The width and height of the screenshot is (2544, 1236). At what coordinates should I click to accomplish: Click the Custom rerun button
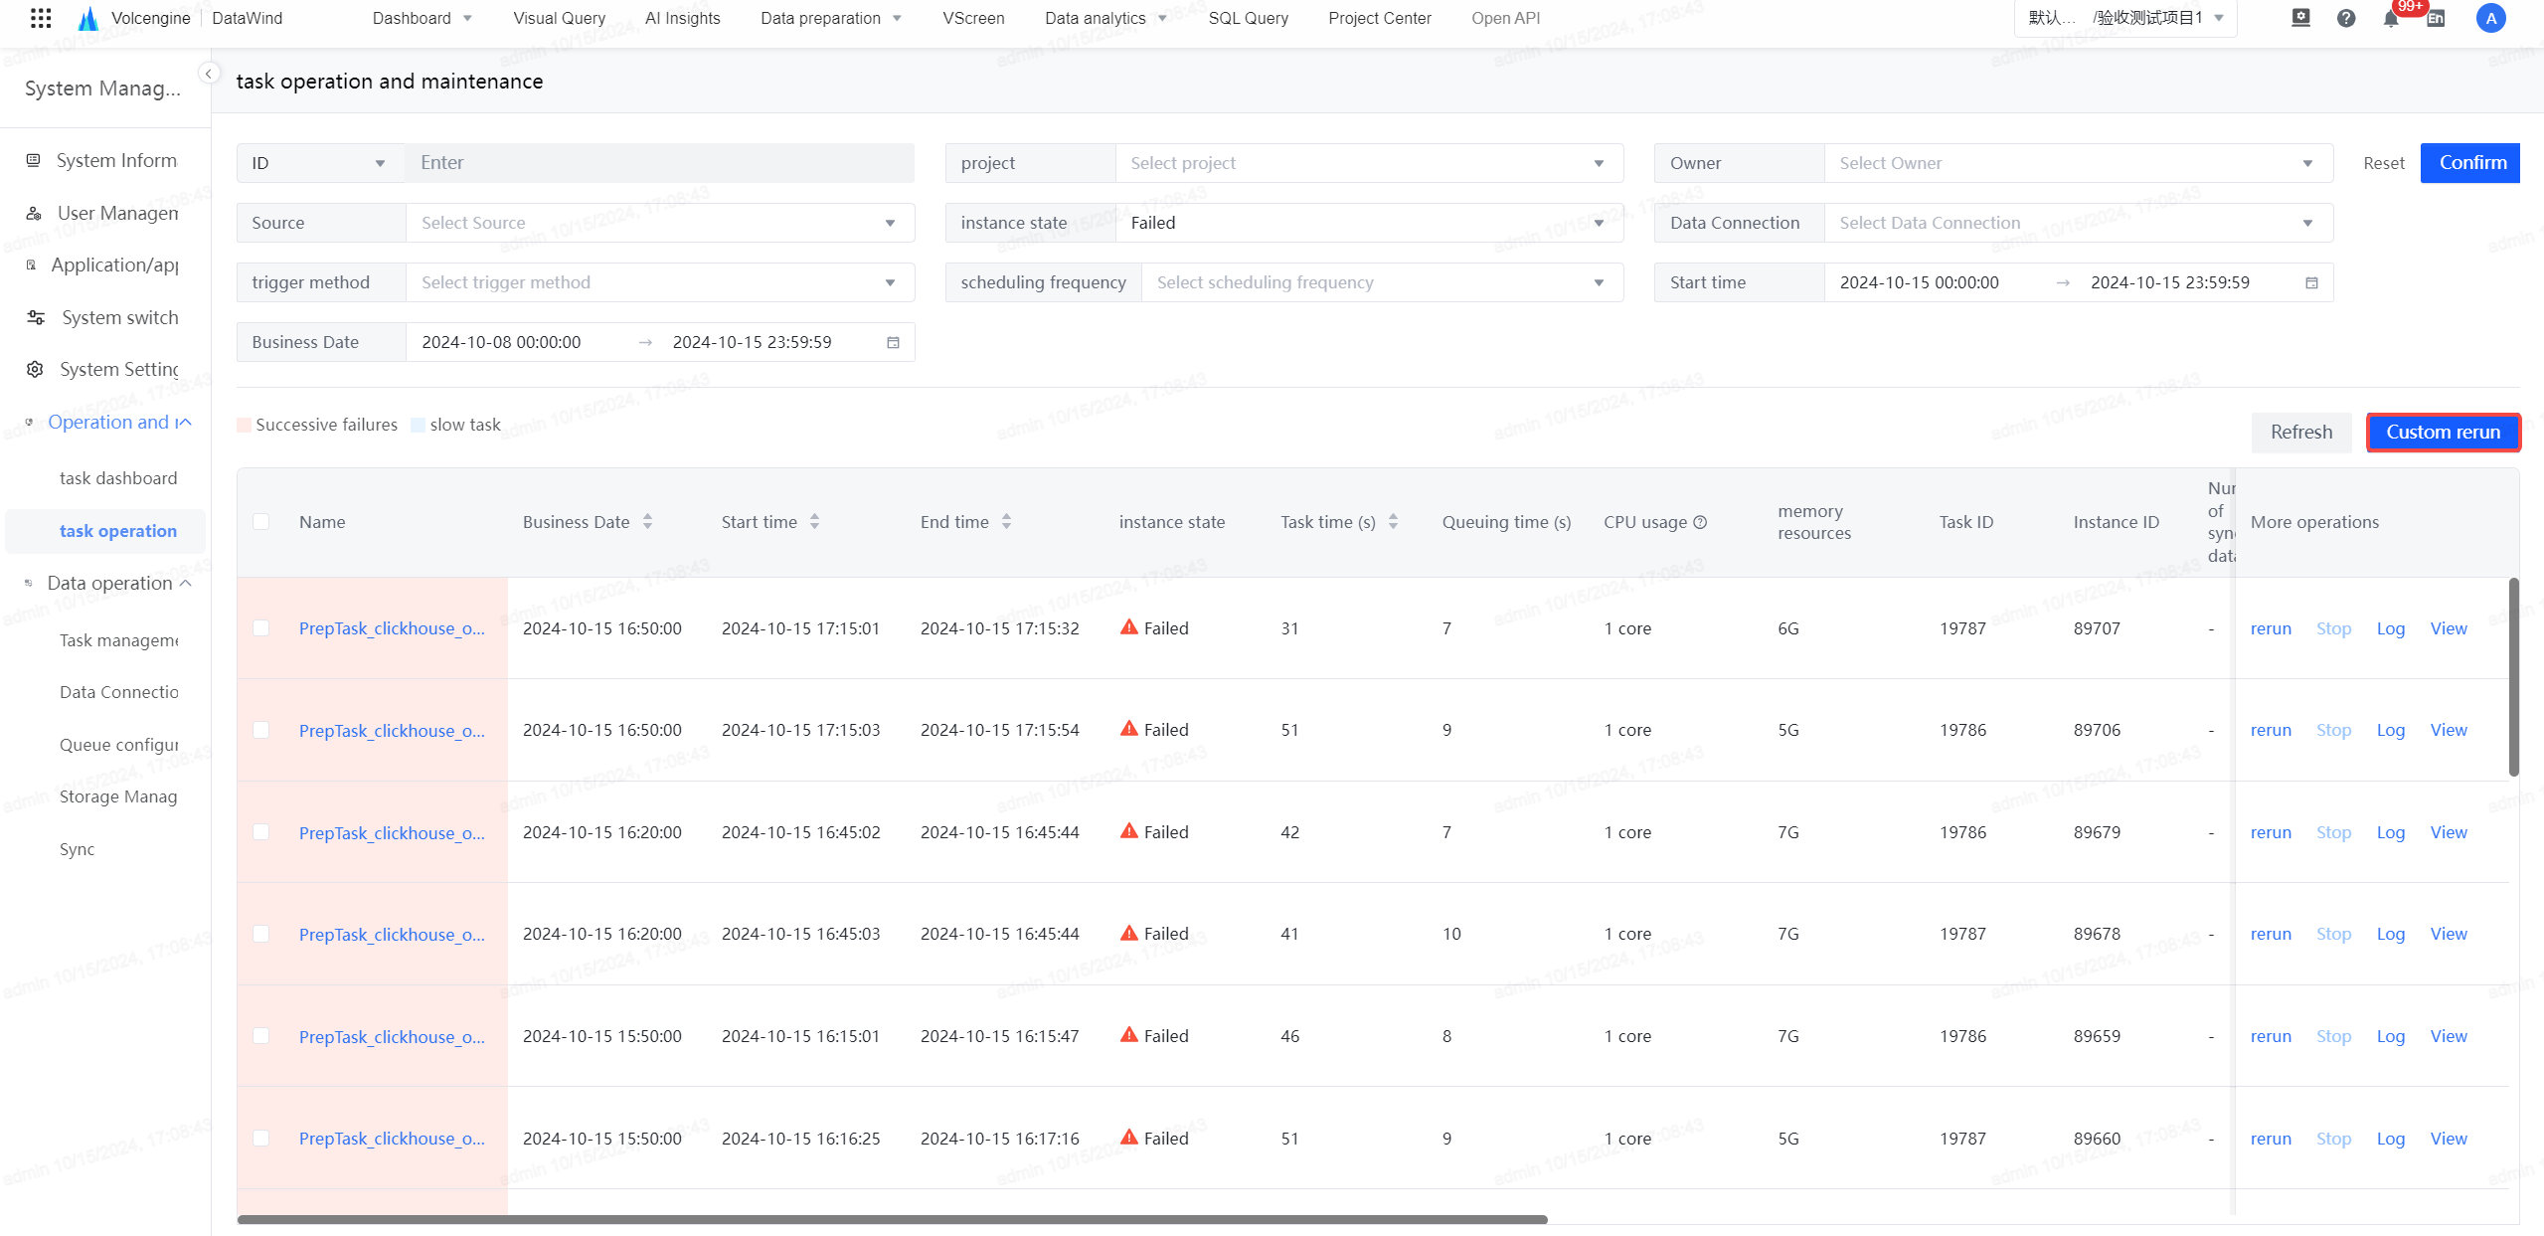(x=2443, y=432)
